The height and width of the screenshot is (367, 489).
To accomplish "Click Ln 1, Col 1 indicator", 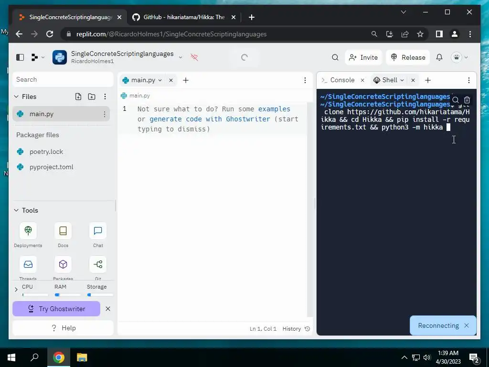I will (x=263, y=329).
